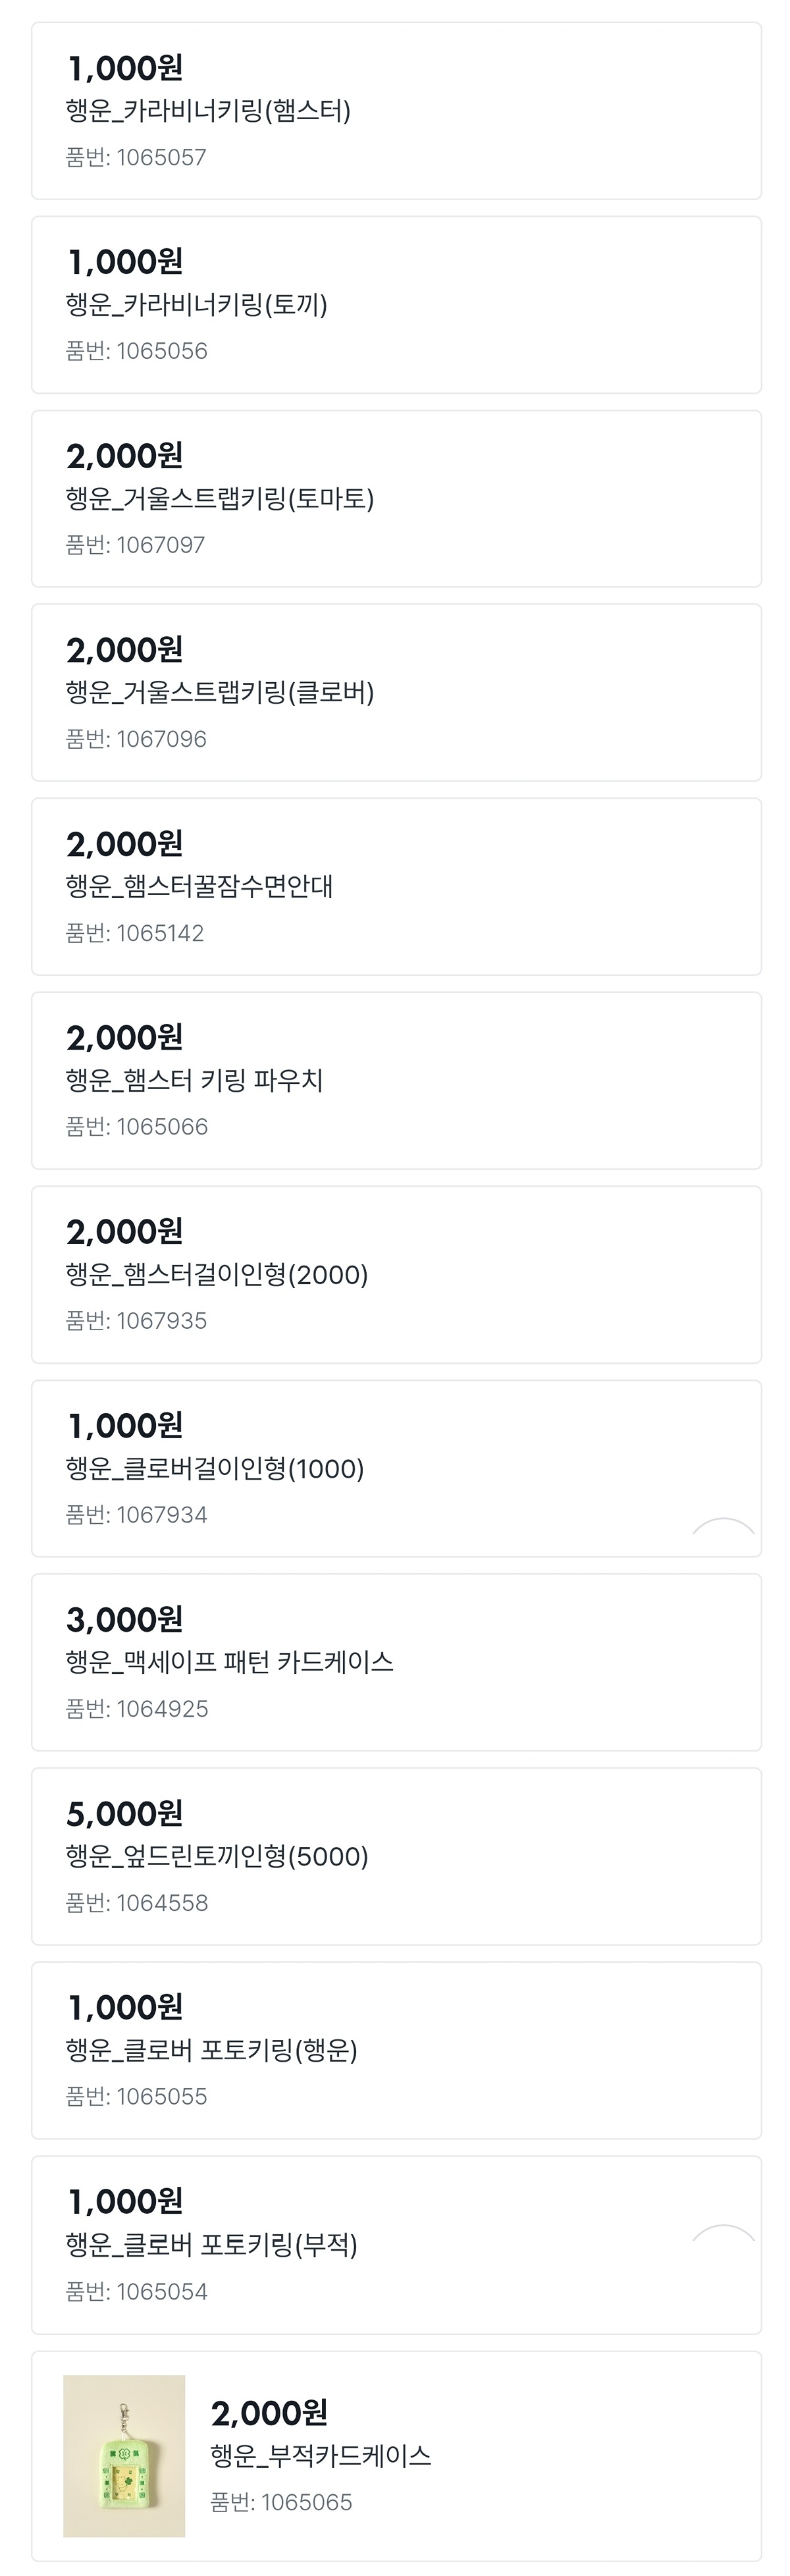
Task: View the 행운_햄스터꿀잠수면안대 item
Action: click(x=200, y=887)
